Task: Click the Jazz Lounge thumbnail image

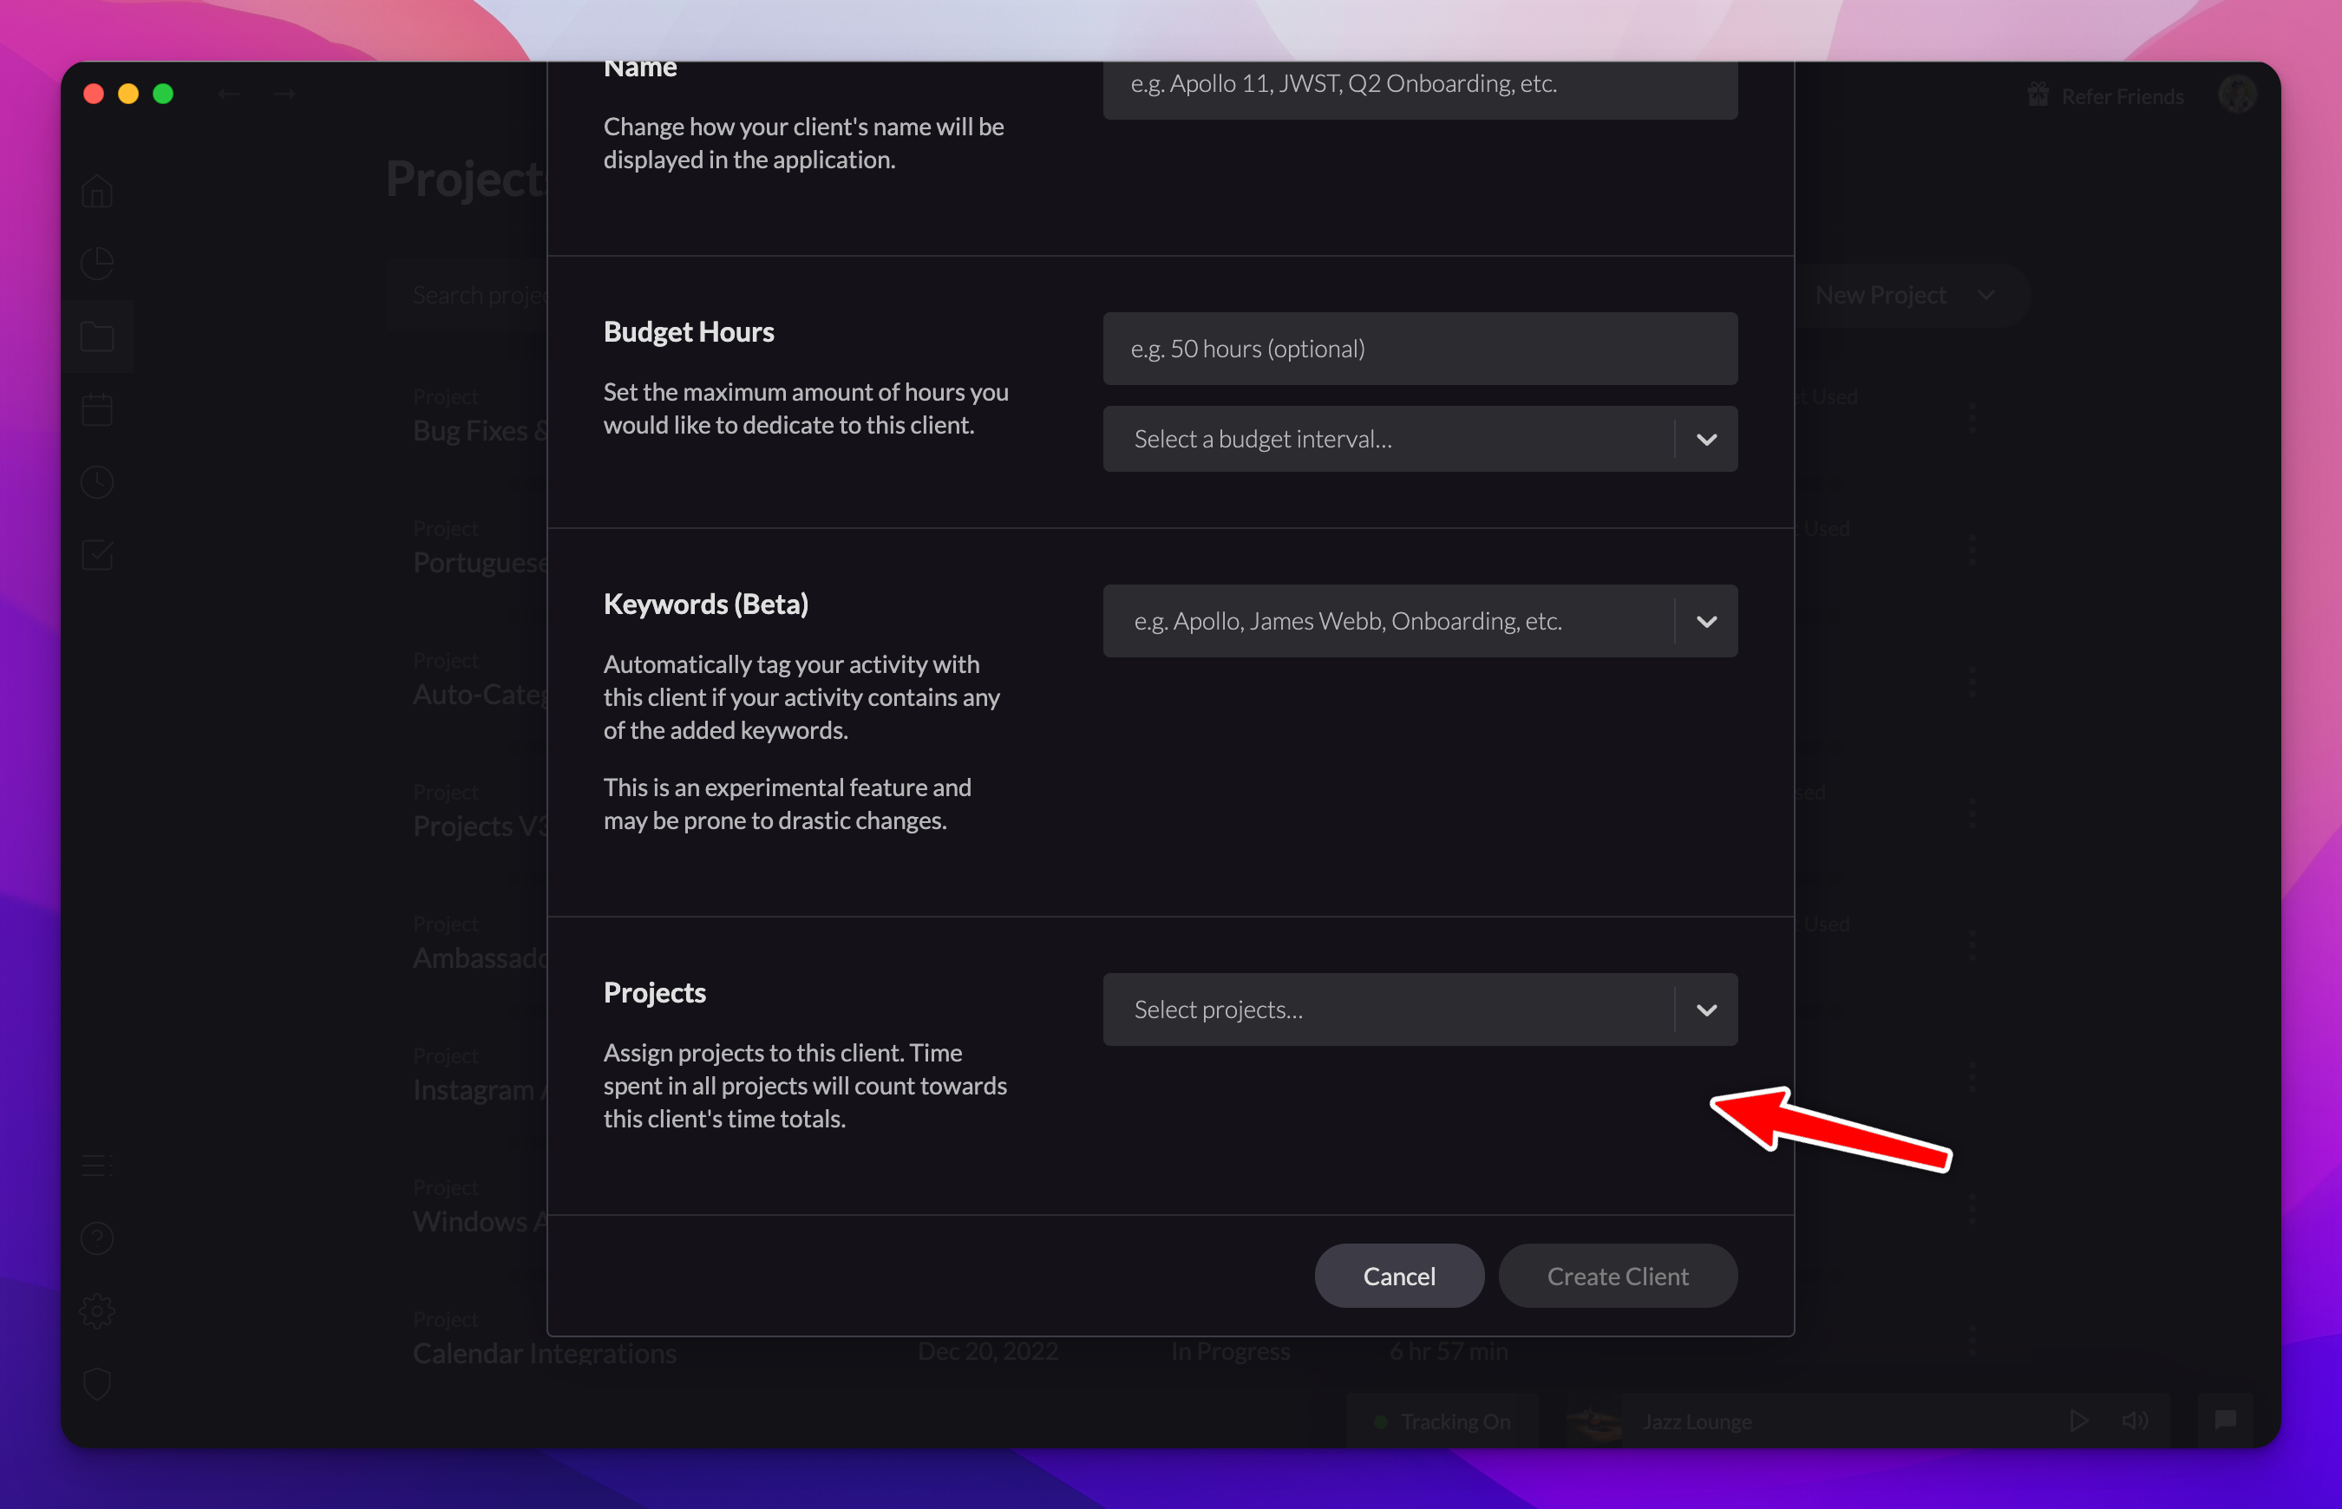Action: coord(1593,1421)
